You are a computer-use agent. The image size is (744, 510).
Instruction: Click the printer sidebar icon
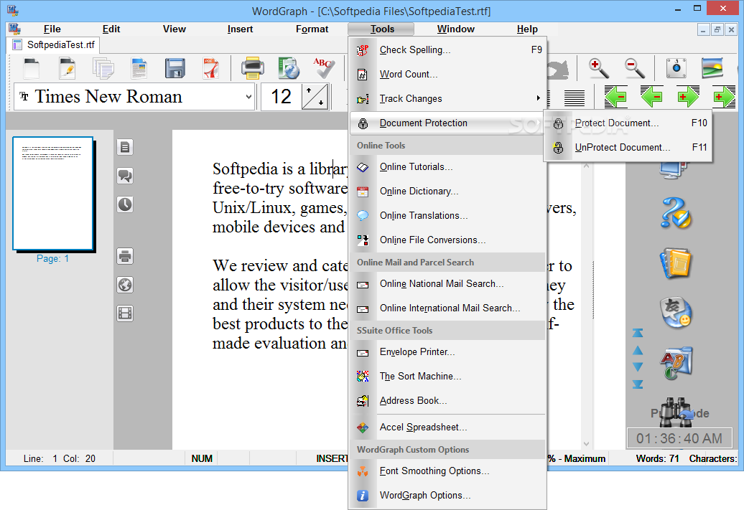(x=125, y=256)
